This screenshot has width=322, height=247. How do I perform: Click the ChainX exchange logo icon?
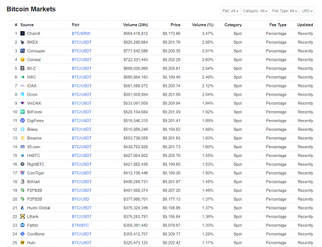[x=22, y=33]
